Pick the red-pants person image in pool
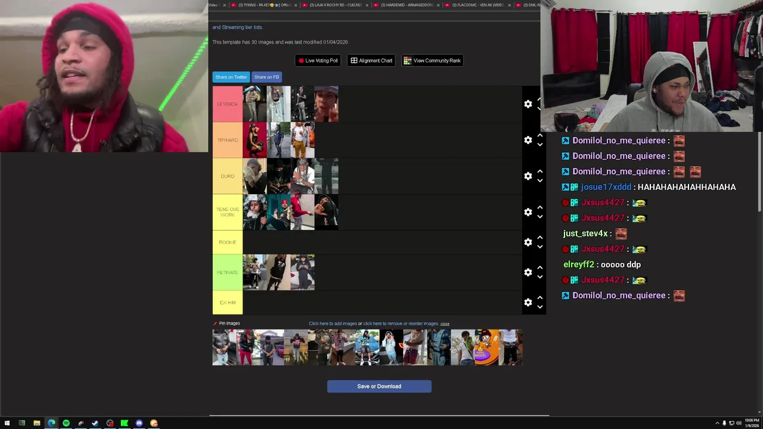763x429 pixels. click(248, 347)
